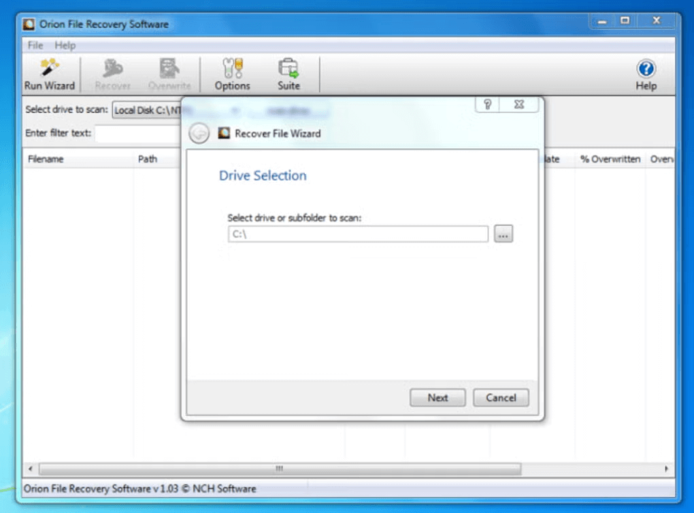Open the File menu

click(x=35, y=45)
